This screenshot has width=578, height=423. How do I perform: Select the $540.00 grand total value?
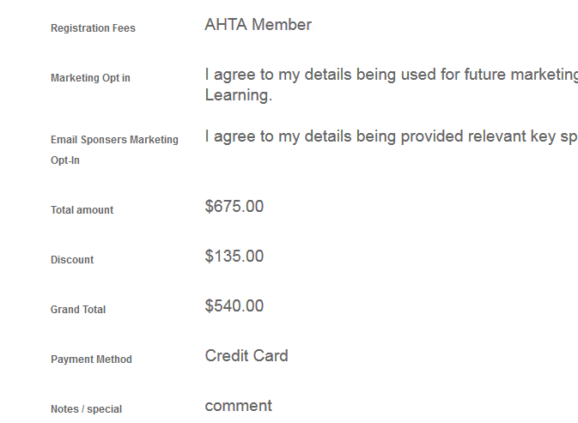234,306
